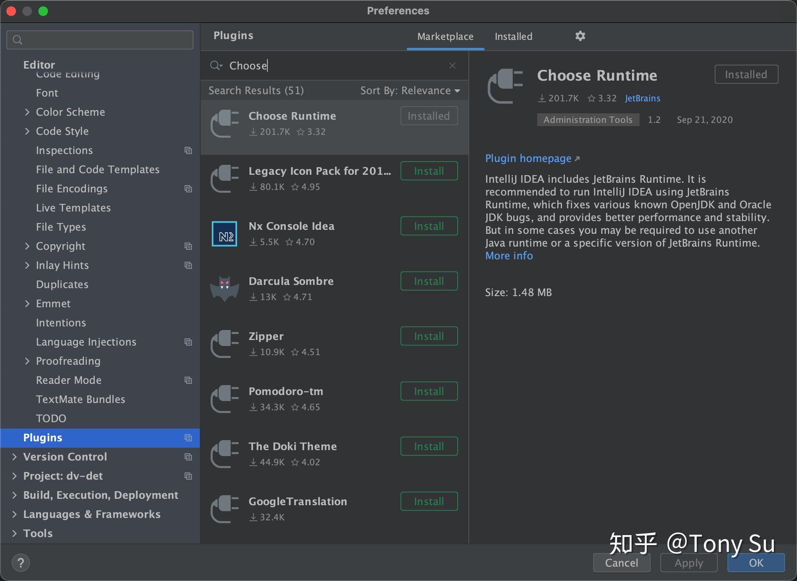Click the Choose Runtime plugin icon in detail pane

(x=504, y=86)
